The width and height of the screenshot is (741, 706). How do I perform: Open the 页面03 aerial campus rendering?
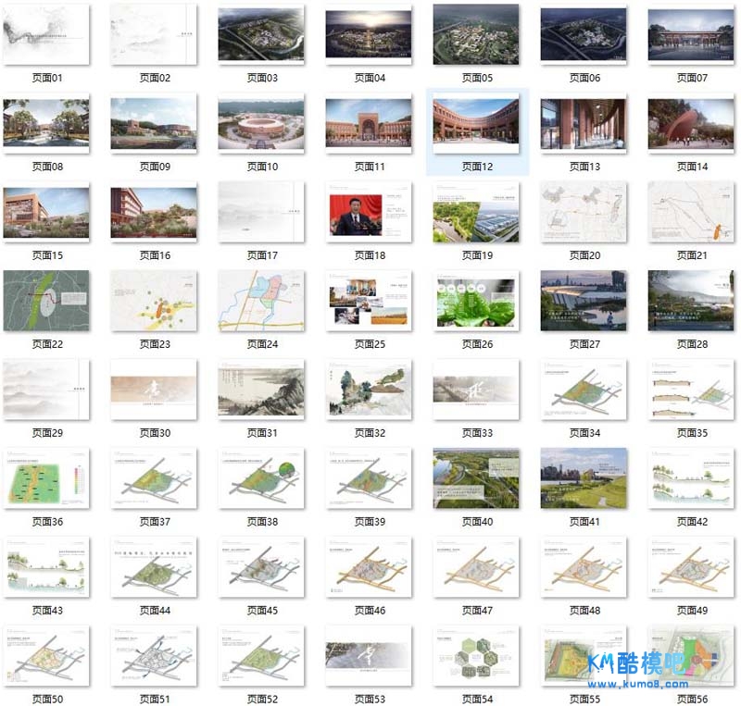[261, 34]
